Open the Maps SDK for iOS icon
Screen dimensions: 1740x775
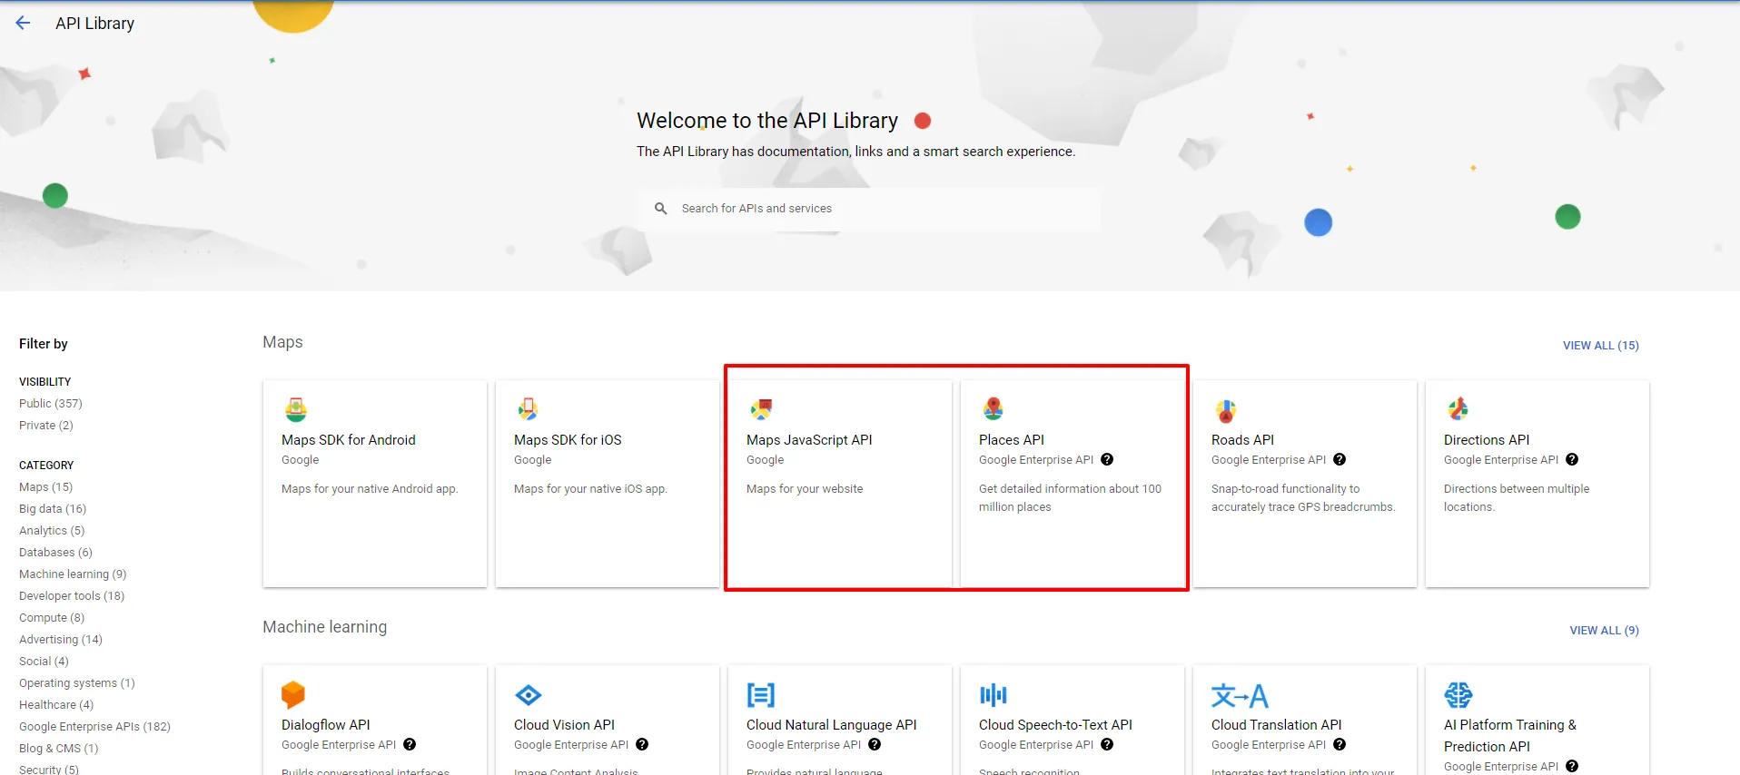pos(529,409)
